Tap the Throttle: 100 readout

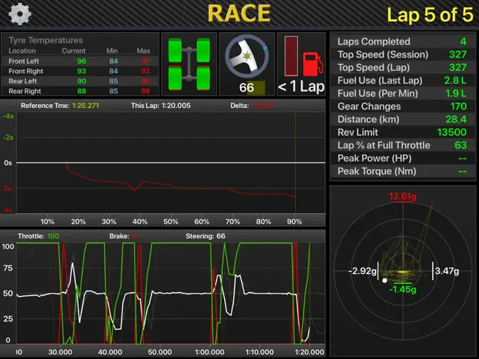click(x=39, y=236)
